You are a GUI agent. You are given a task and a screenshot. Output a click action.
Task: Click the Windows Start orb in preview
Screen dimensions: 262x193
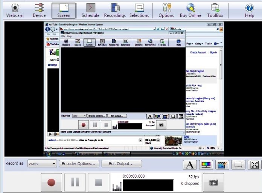(49, 154)
